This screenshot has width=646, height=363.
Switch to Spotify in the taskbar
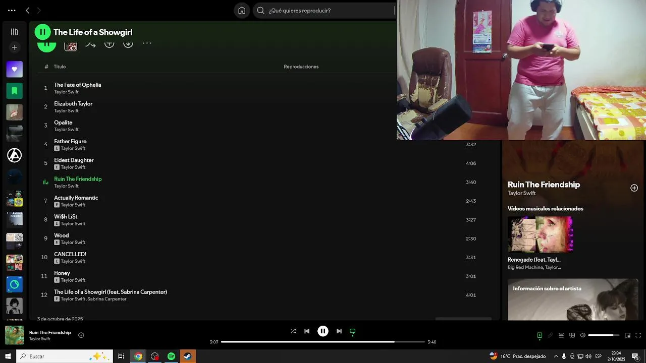click(171, 356)
